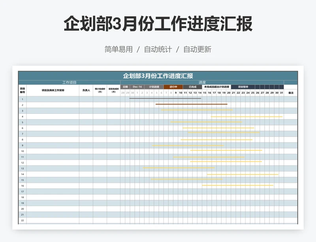
Task: Click the yellow progress bar in row 4
Action: [246, 117]
